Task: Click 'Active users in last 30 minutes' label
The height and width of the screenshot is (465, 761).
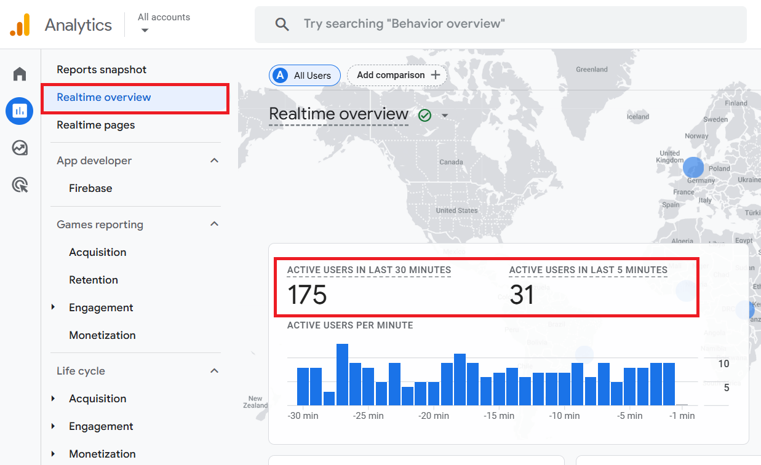Action: (x=369, y=270)
